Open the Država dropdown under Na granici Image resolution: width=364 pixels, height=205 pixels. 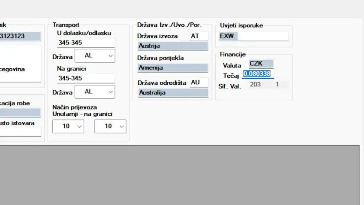pos(95,91)
